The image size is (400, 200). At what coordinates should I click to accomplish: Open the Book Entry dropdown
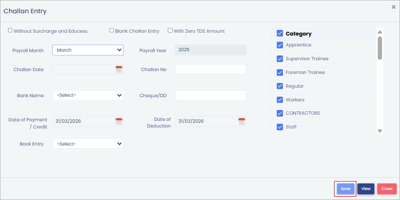88,144
